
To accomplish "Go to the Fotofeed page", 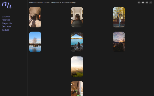I will tap(6, 20).
